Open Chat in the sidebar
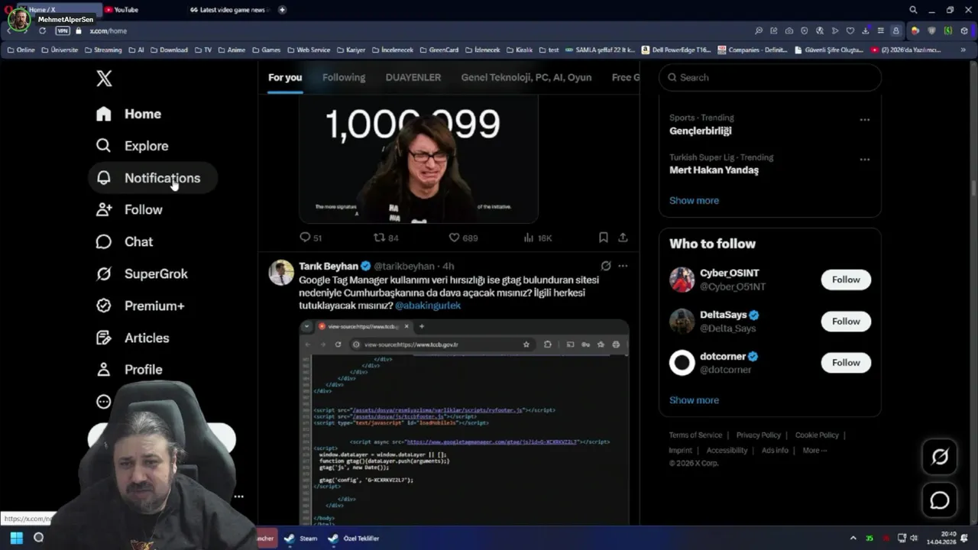The height and width of the screenshot is (550, 978). (x=125, y=241)
